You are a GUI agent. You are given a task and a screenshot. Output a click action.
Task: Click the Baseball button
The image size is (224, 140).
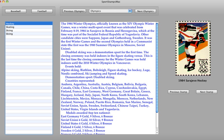coord(16,11)
